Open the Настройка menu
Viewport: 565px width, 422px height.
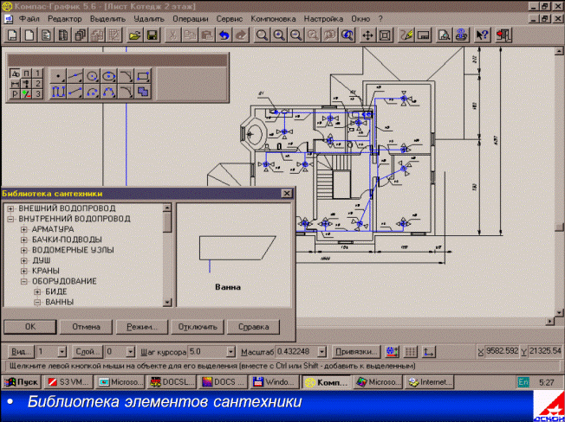[323, 19]
